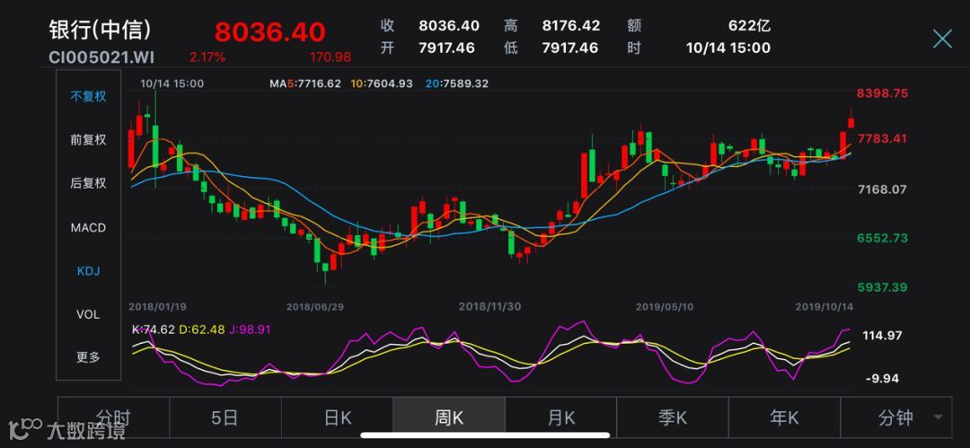This screenshot has height=448, width=970.
Task: Click the D:62.48 legend
Action: coord(202,329)
